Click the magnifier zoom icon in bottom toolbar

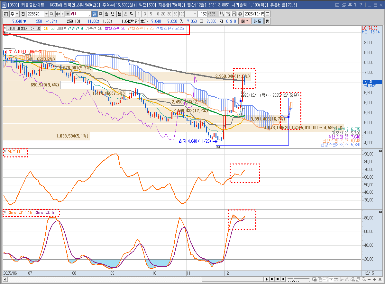pyautogui.click(x=364, y=279)
